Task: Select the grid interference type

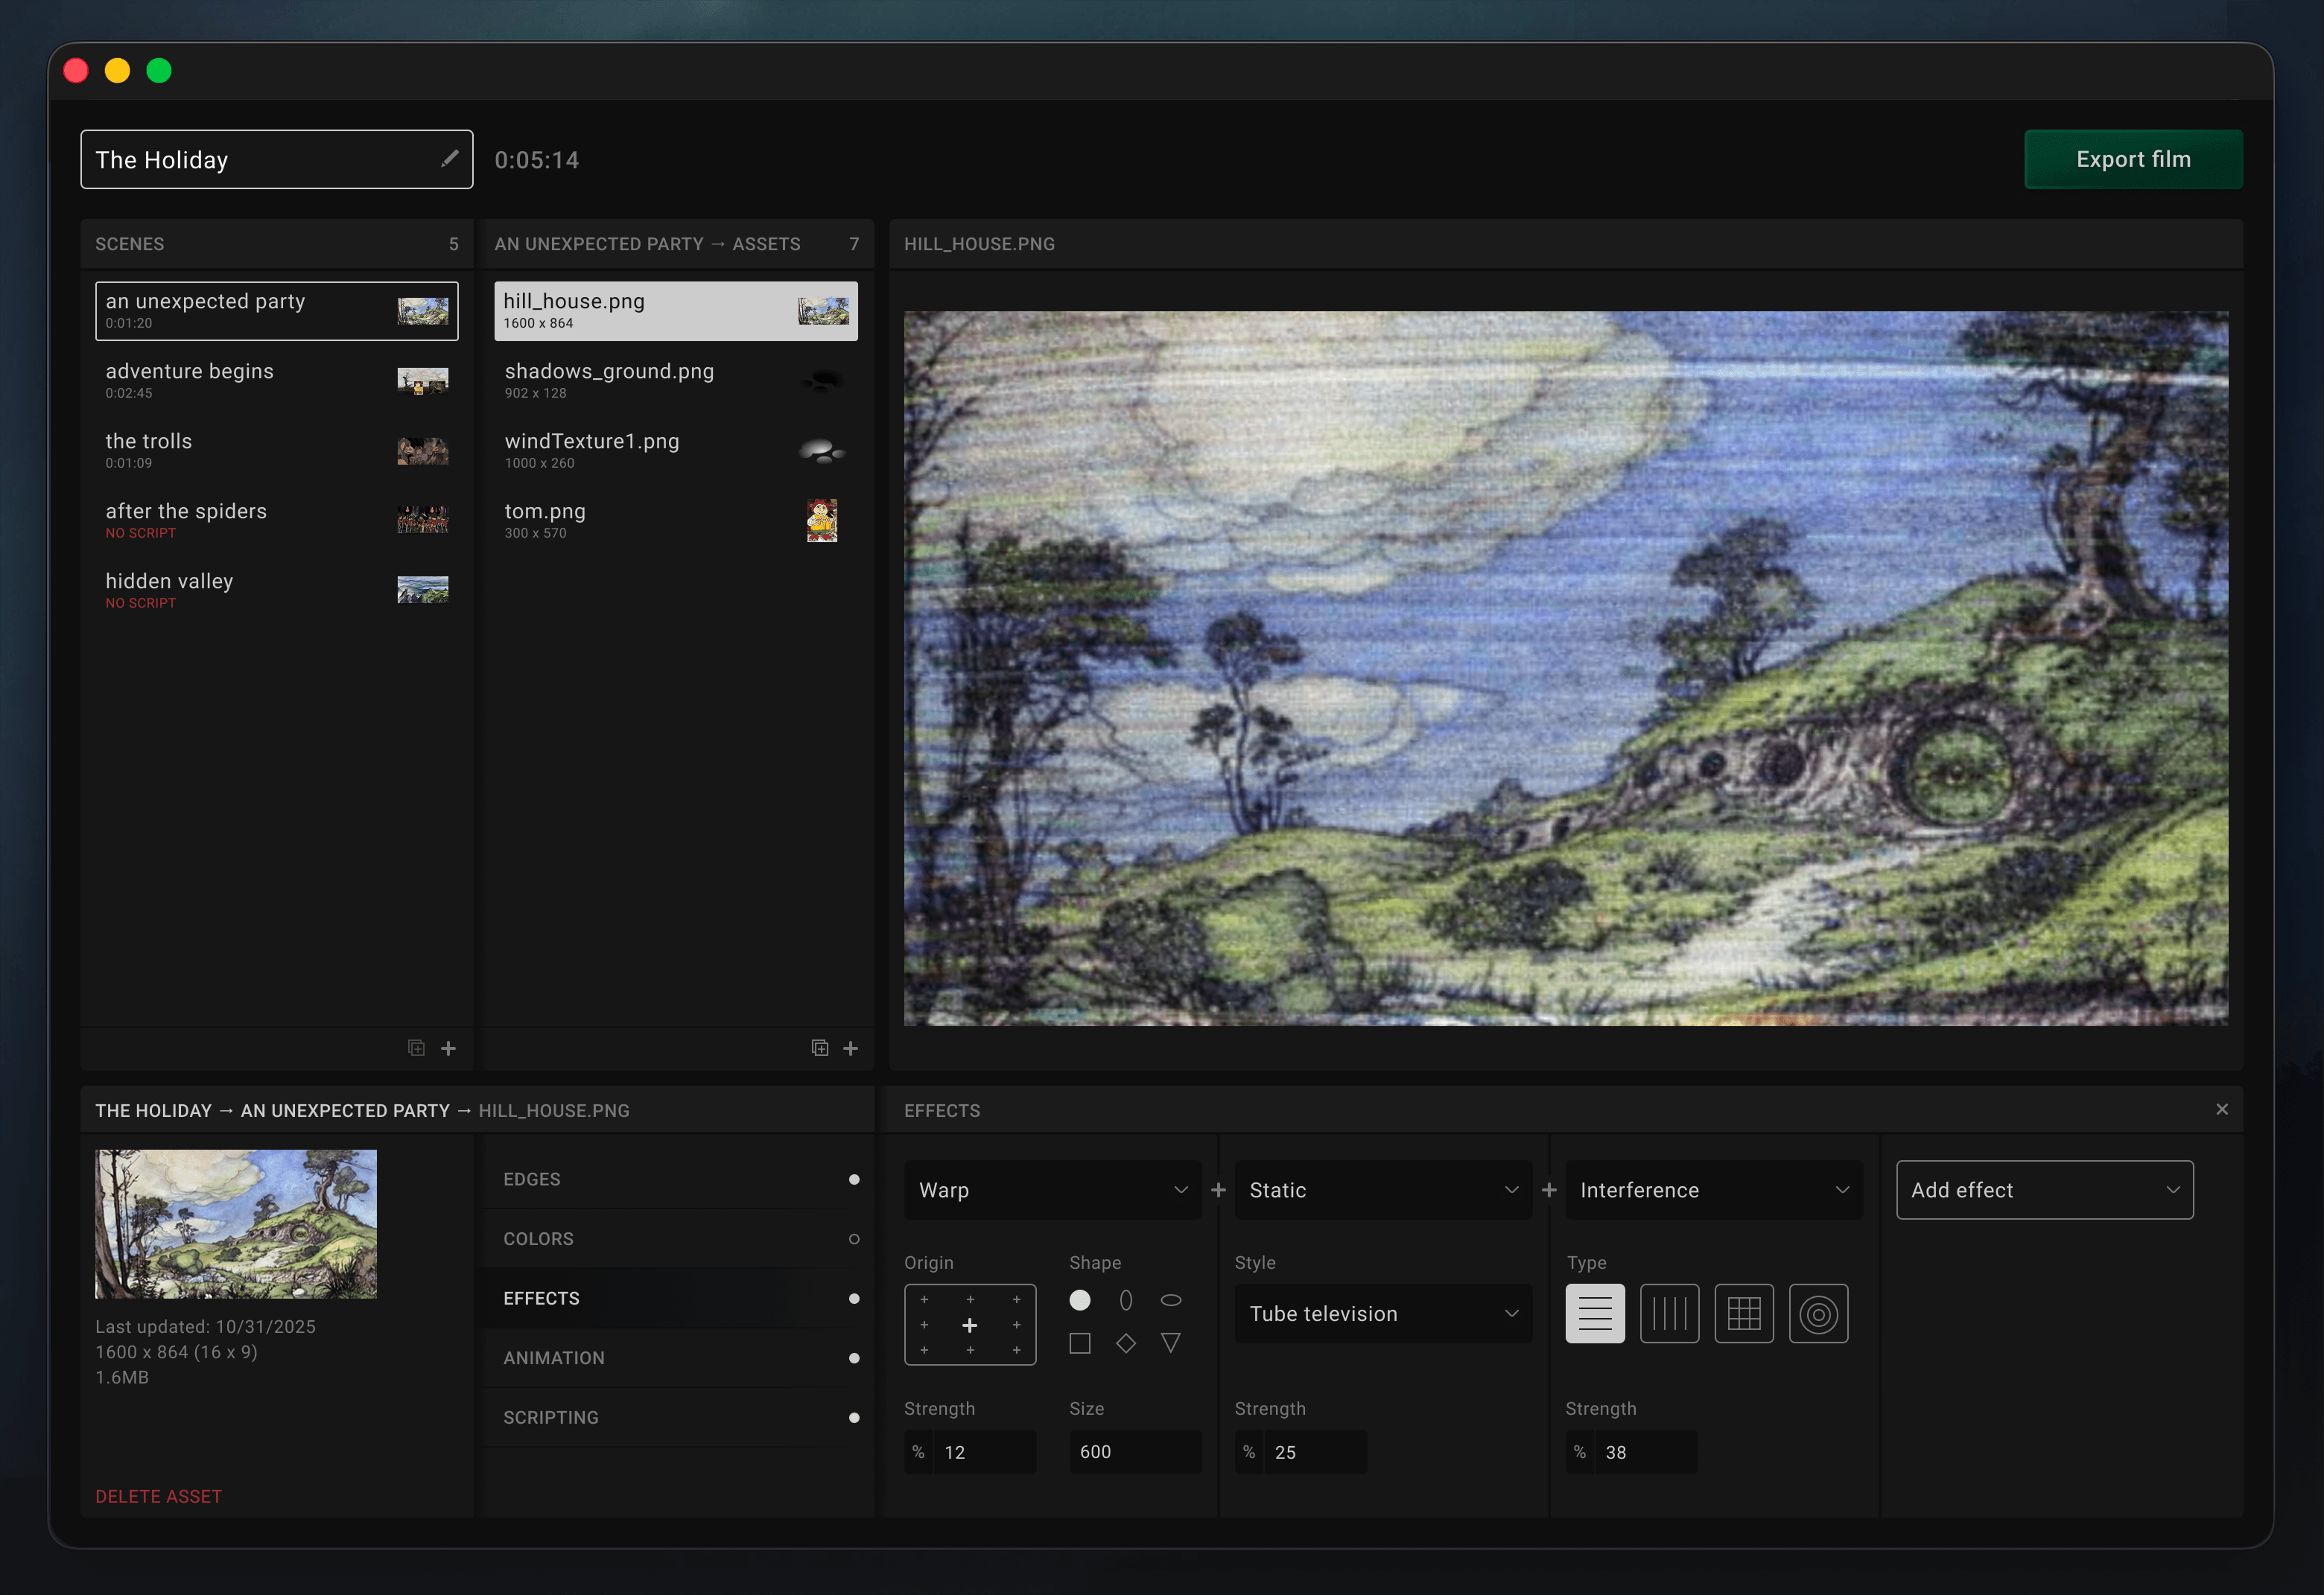Action: tap(1744, 1314)
